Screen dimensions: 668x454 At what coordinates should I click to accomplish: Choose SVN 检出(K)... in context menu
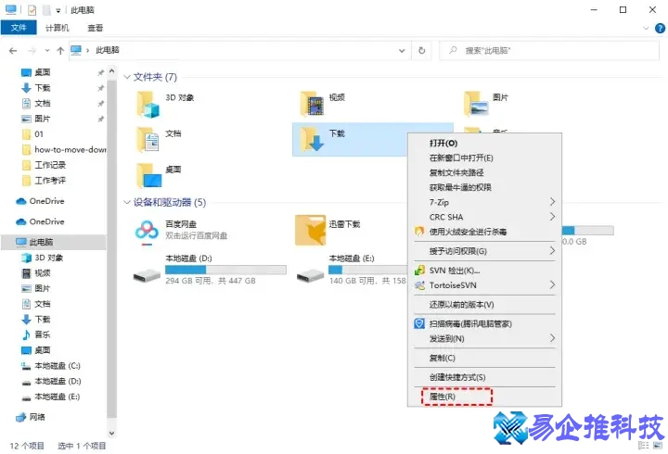pyautogui.click(x=454, y=271)
